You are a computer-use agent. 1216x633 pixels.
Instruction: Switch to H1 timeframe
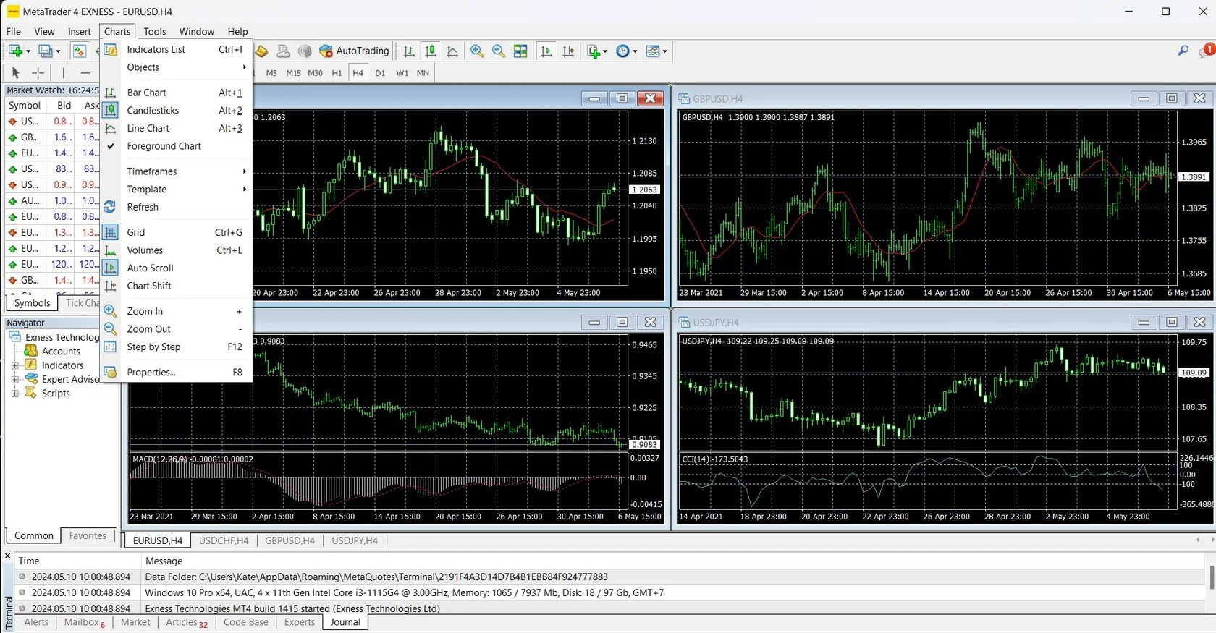[337, 73]
